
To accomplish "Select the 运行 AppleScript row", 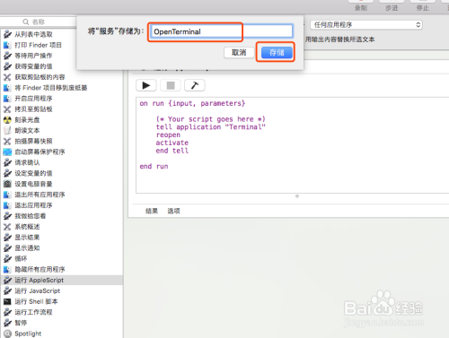I will pos(61,280).
